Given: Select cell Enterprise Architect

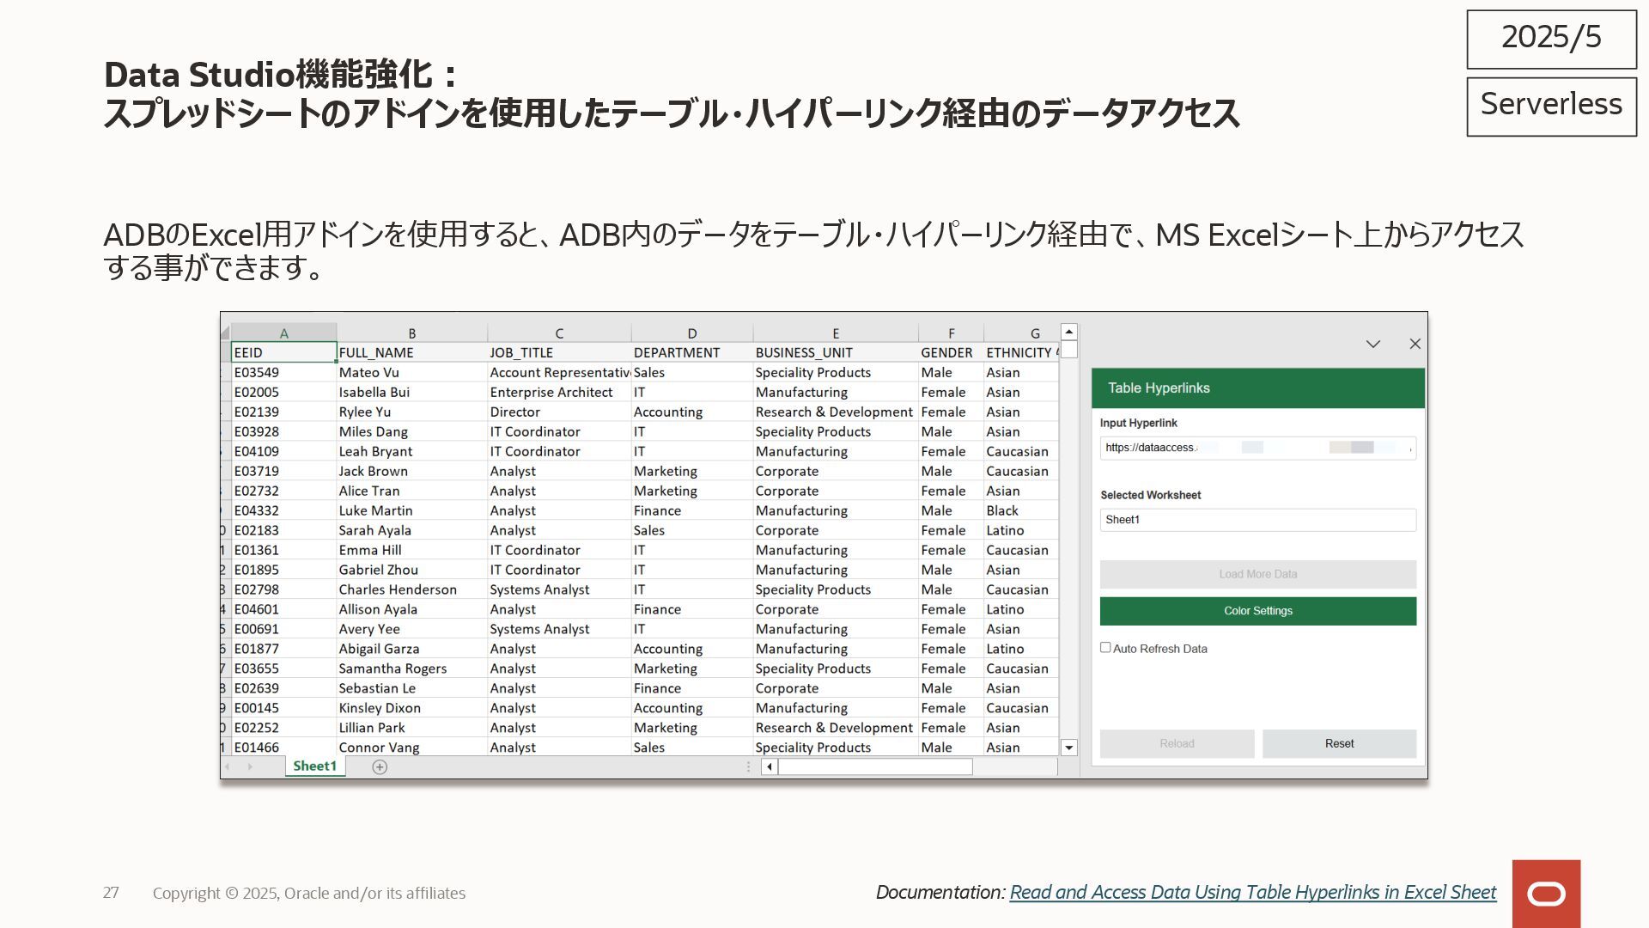Looking at the screenshot, I should tap(559, 392).
